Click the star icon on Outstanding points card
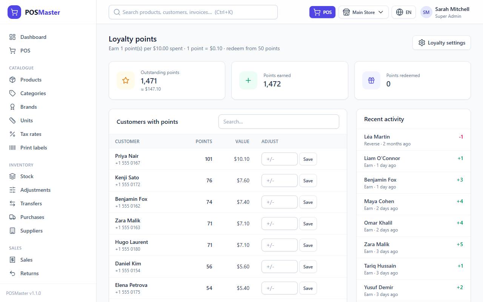 (126, 80)
